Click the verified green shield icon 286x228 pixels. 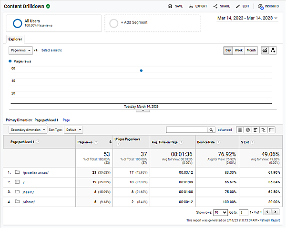(48, 6)
